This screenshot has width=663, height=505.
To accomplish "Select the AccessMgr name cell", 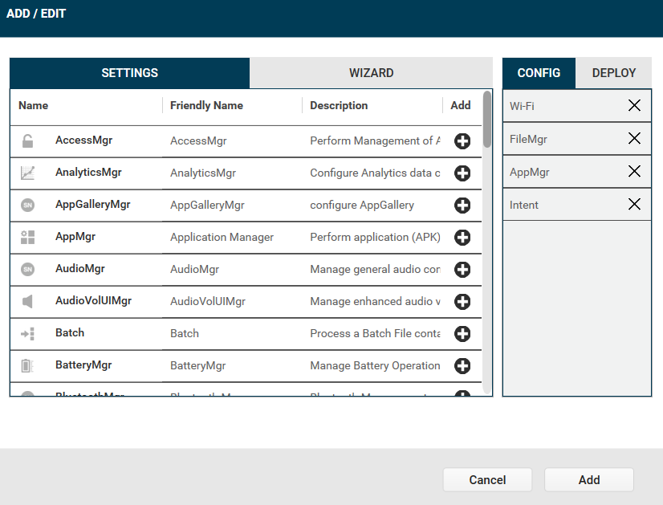I will point(83,140).
